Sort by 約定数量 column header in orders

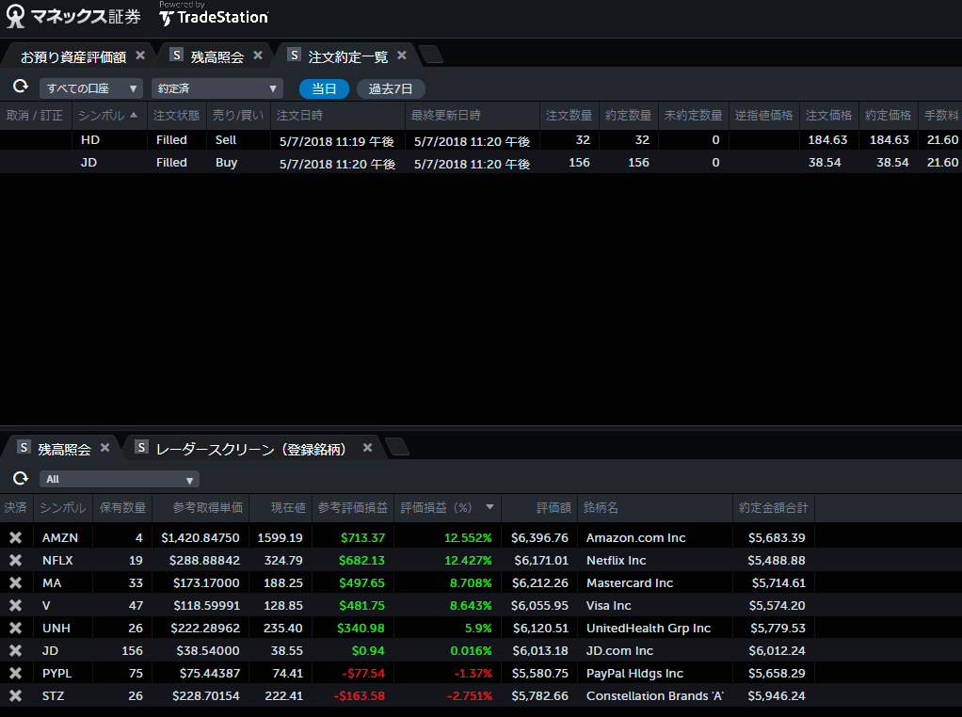point(628,116)
